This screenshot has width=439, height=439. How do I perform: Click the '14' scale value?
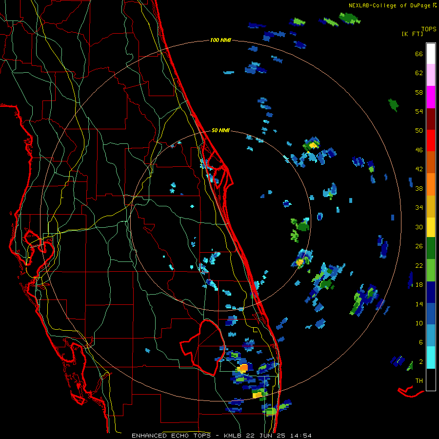(x=419, y=304)
